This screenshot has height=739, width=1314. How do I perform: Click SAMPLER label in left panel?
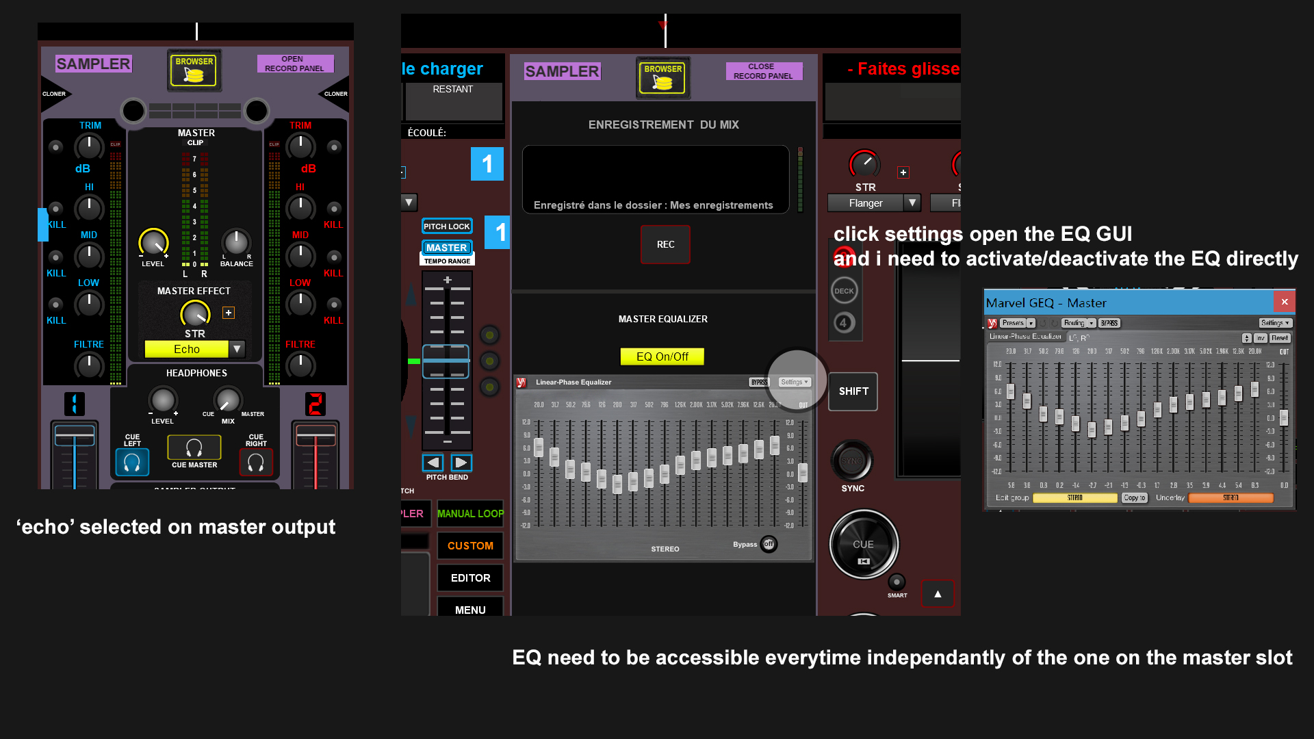click(93, 64)
